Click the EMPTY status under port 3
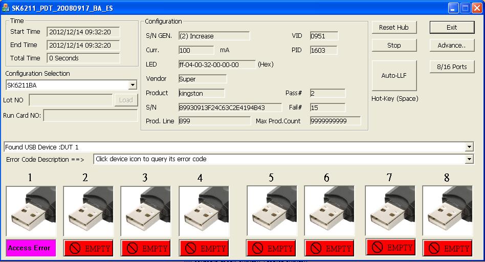The height and width of the screenshot is (262, 485). [146, 248]
